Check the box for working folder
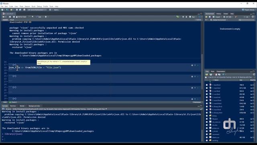 tap(207, 141)
